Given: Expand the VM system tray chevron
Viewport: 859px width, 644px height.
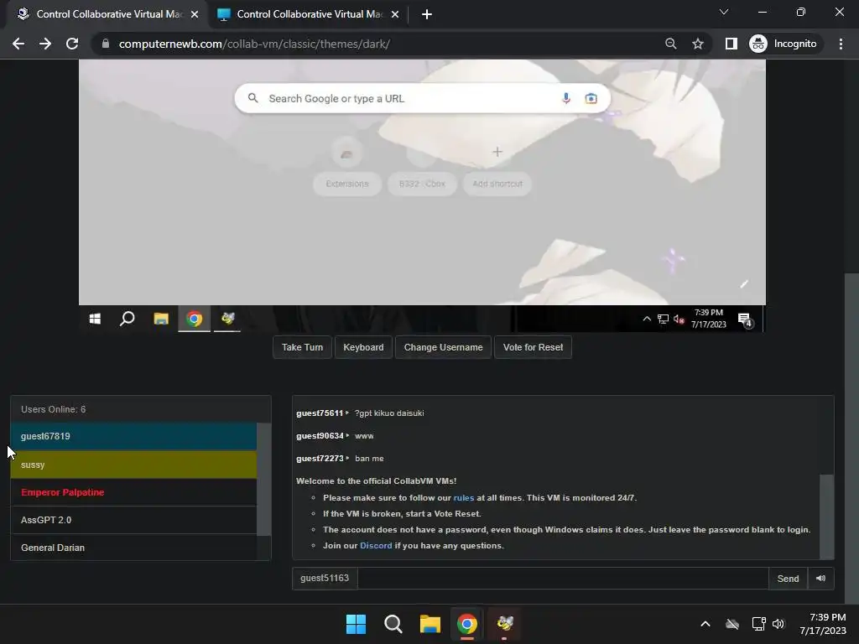Looking at the screenshot, I should (x=647, y=319).
